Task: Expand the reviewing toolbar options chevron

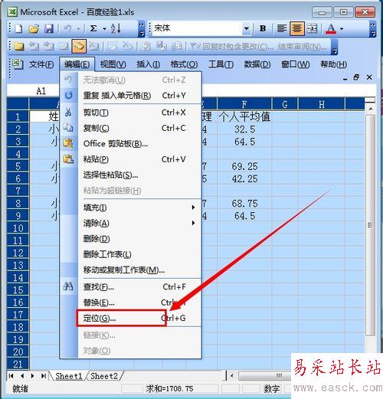Action: click(334, 47)
